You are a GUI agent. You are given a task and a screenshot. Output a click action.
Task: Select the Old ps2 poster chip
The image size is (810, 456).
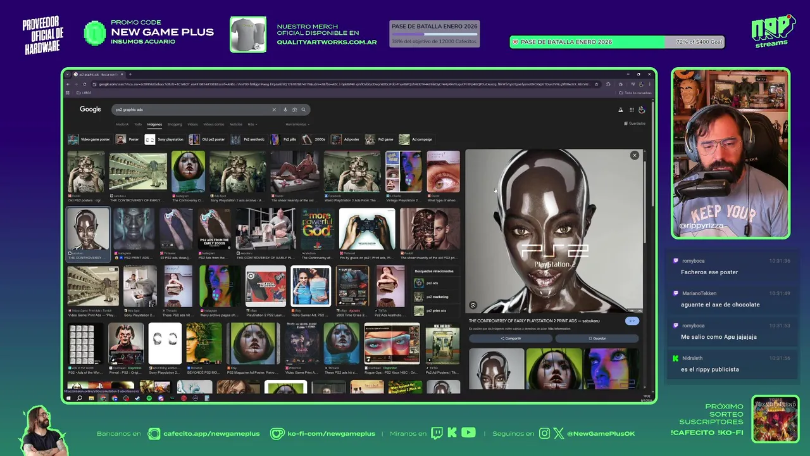click(x=208, y=139)
